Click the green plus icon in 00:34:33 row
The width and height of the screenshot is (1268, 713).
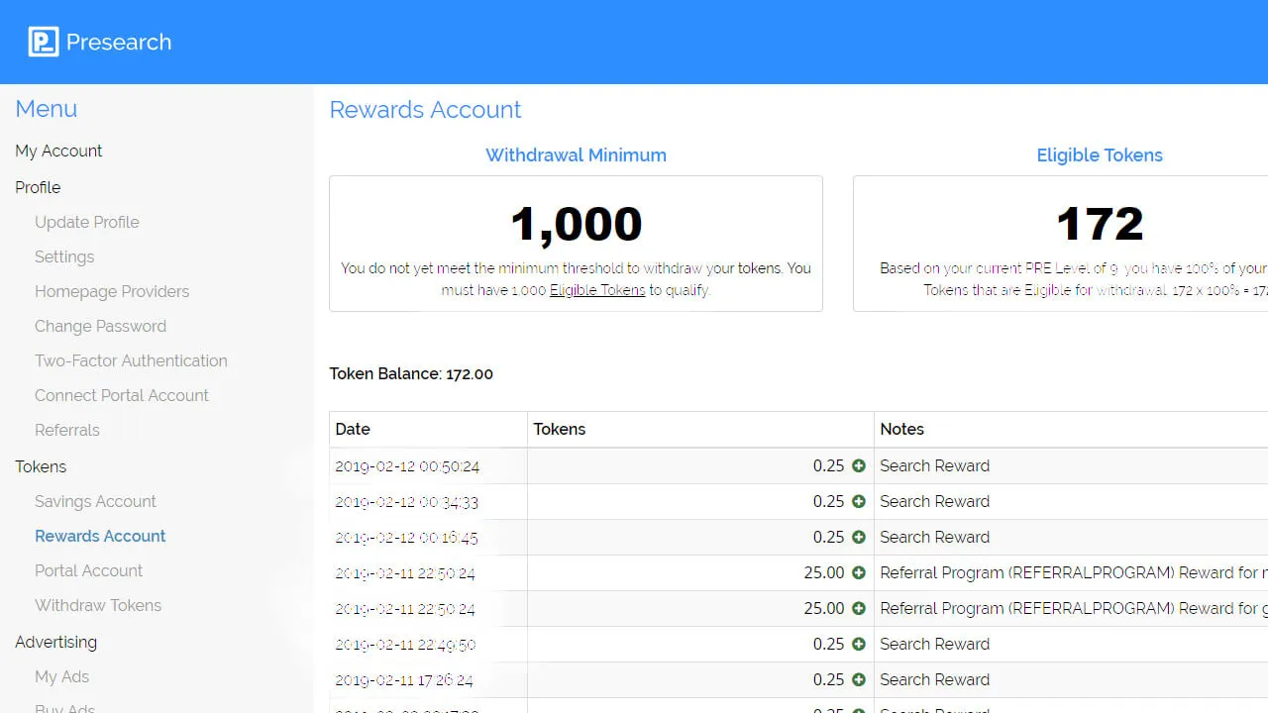point(859,501)
